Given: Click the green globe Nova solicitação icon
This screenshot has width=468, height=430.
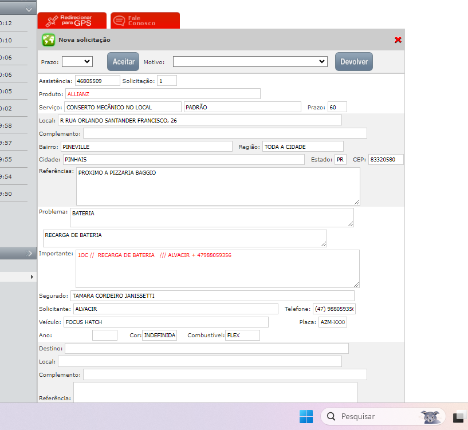Looking at the screenshot, I should (x=48, y=40).
